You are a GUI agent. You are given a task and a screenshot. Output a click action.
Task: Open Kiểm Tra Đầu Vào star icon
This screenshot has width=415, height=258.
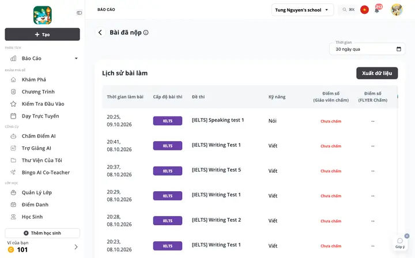pyautogui.click(x=13, y=104)
